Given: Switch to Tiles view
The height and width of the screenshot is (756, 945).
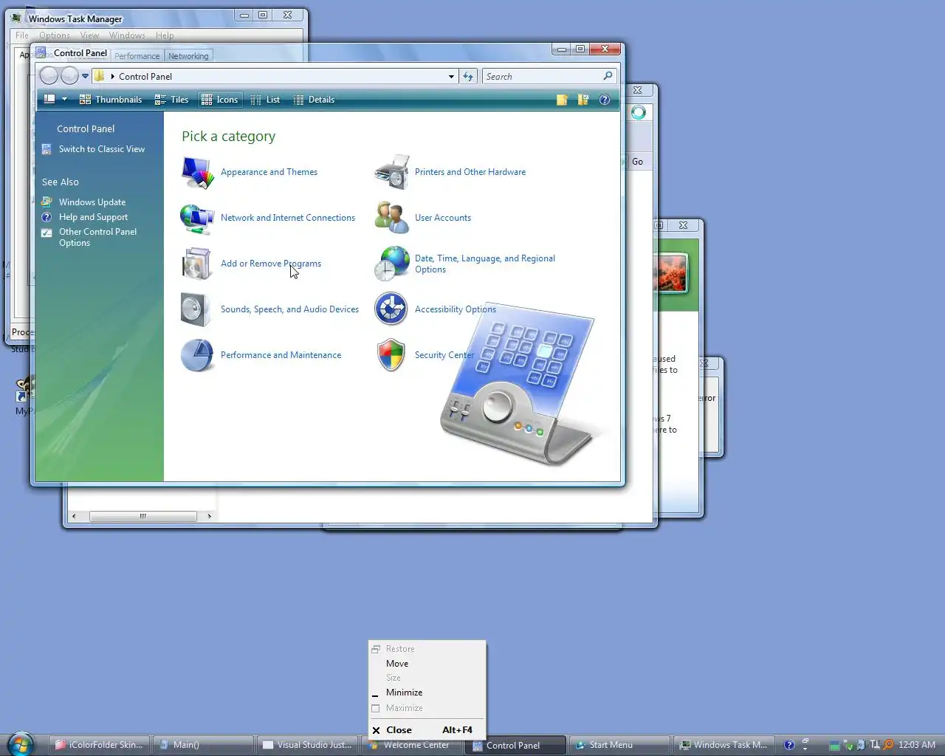Looking at the screenshot, I should [171, 100].
